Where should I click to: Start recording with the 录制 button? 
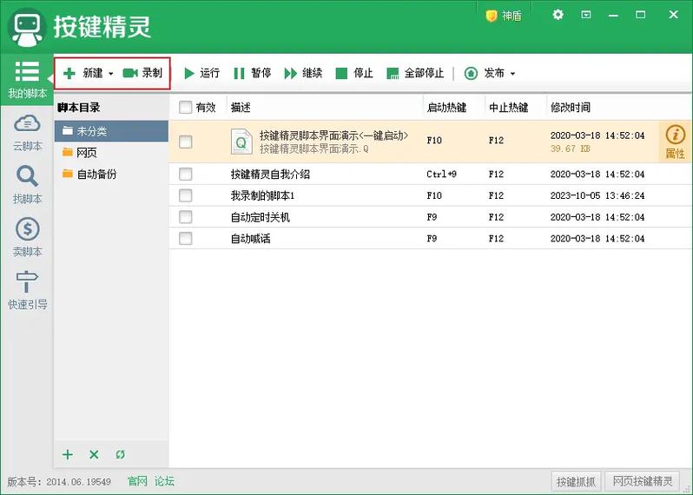click(x=142, y=73)
